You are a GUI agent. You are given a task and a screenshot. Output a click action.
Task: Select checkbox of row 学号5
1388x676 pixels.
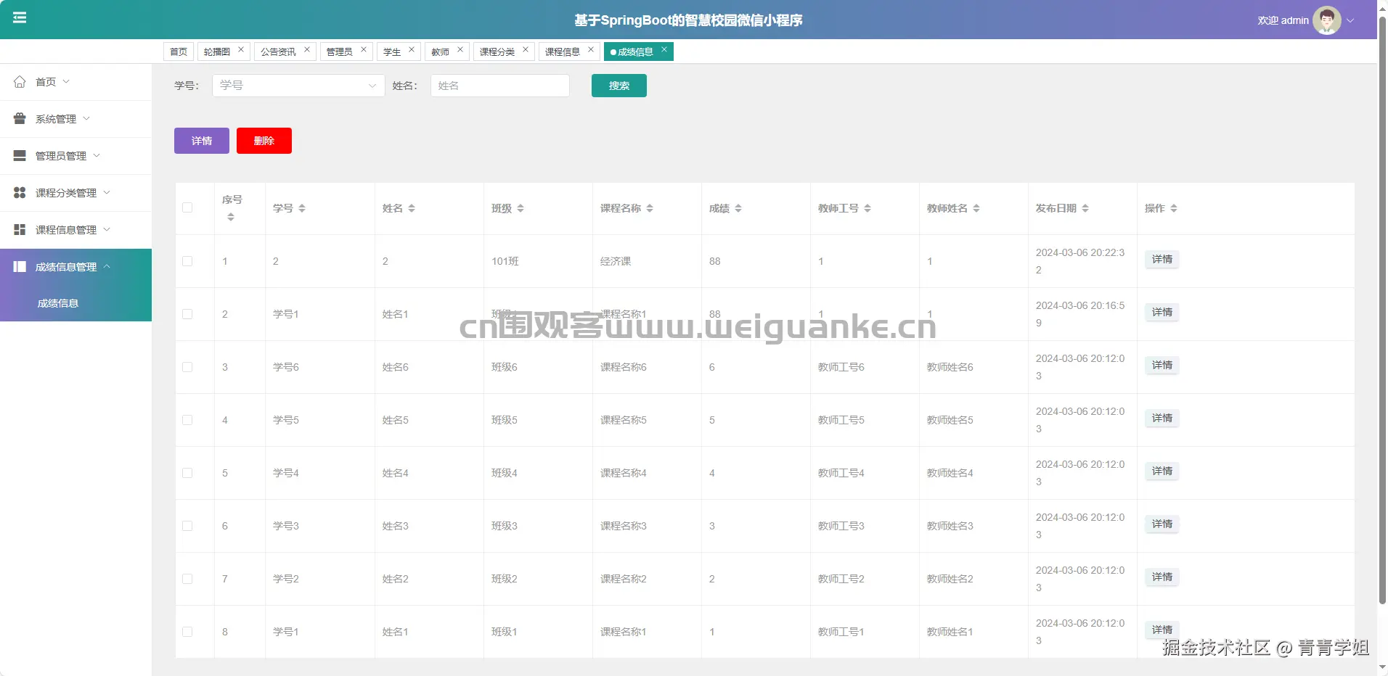coord(187,420)
